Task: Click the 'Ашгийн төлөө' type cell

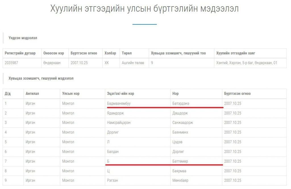Action: [133, 63]
